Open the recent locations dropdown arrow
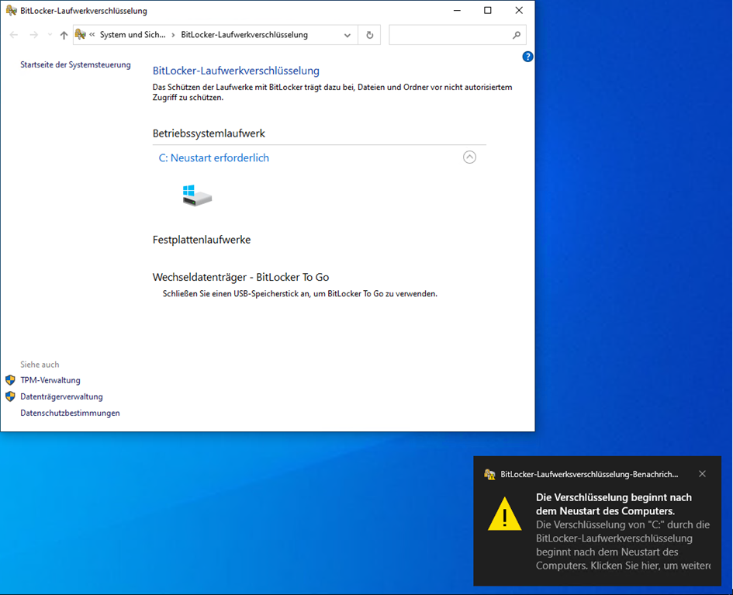 click(x=50, y=35)
